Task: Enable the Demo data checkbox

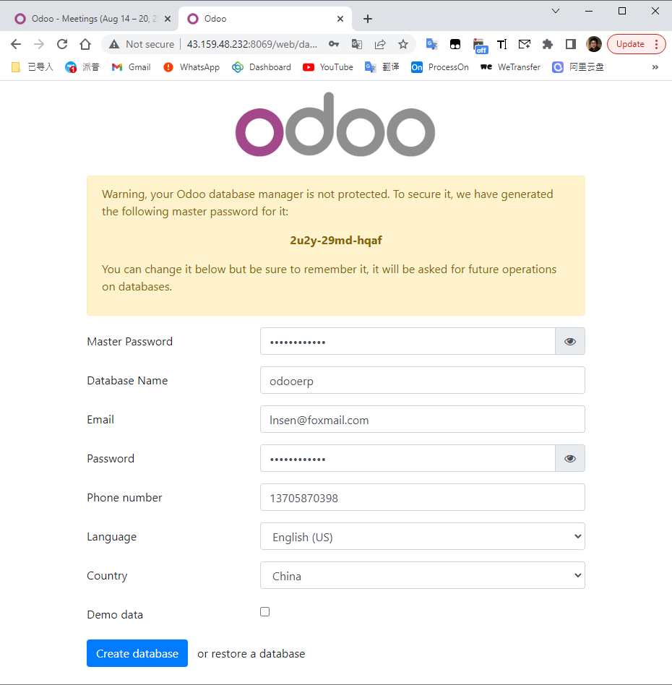Action: click(x=265, y=612)
